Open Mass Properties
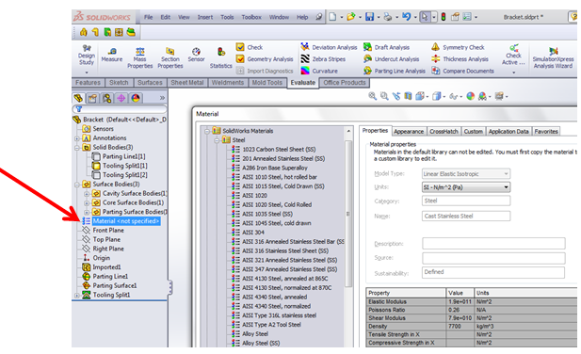Viewport: 581px width, 354px height. pyautogui.click(x=139, y=57)
